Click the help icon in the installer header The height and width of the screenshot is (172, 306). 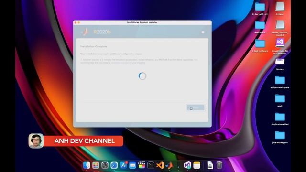click(x=203, y=32)
